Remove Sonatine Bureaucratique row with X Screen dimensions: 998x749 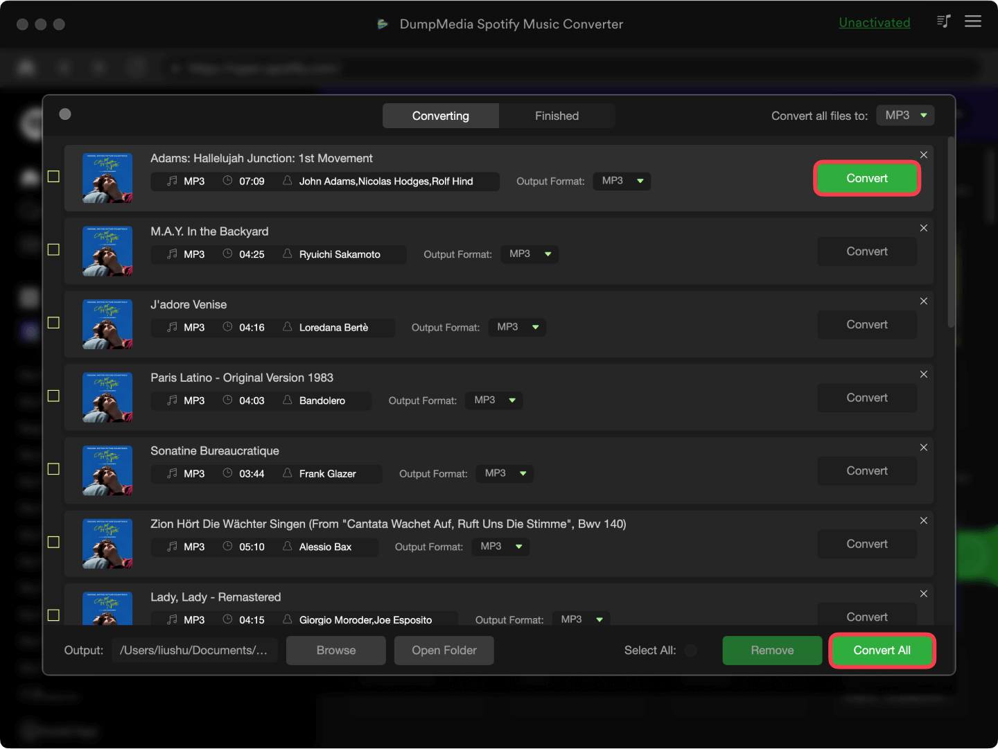pyautogui.click(x=924, y=447)
